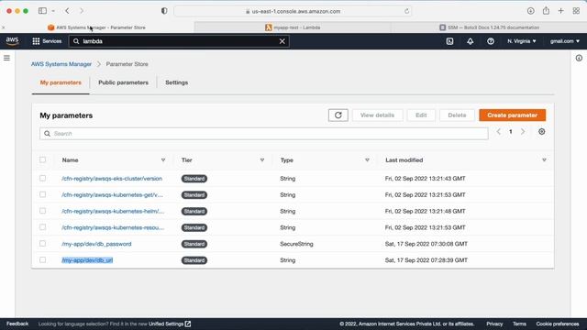Screen dimensions: 587x330
Task: Check the awsqs-kubernetes-get row
Action: coord(43,194)
